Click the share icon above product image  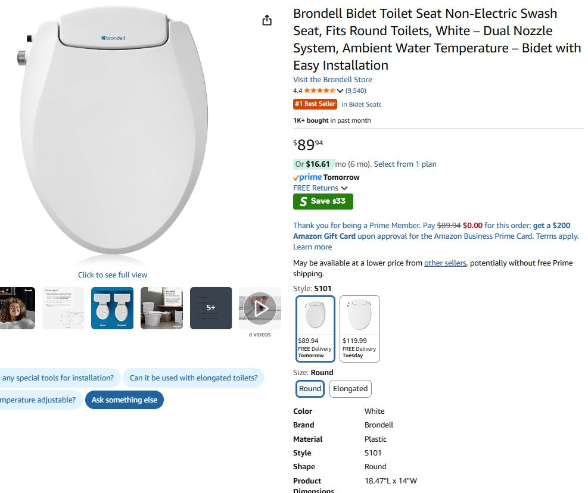coord(267,20)
